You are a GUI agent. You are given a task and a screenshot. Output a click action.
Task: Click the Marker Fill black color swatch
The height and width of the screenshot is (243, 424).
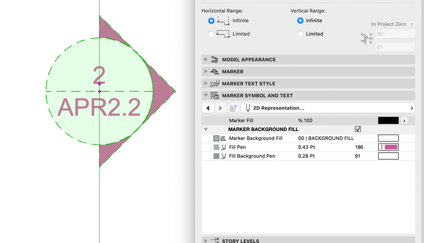click(388, 120)
